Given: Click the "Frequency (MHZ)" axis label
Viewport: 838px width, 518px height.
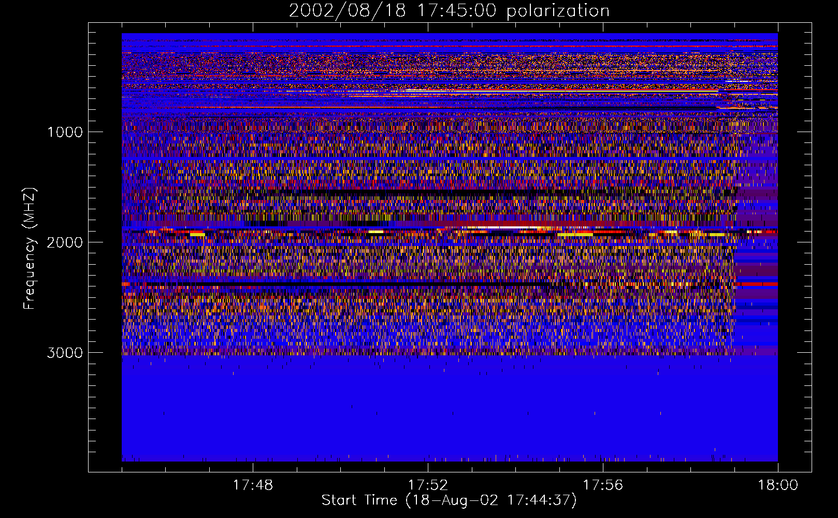Looking at the screenshot, I should click(29, 249).
